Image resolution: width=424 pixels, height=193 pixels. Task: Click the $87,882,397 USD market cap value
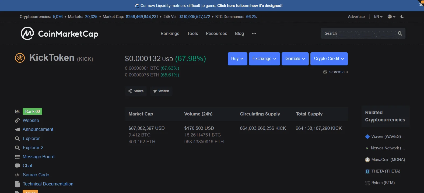[146, 128]
